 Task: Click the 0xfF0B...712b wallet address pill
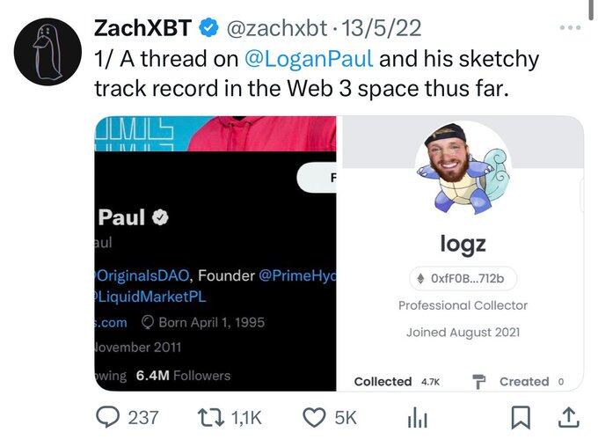click(463, 278)
